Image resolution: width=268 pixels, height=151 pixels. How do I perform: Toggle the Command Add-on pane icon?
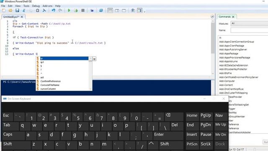click(x=139, y=10)
